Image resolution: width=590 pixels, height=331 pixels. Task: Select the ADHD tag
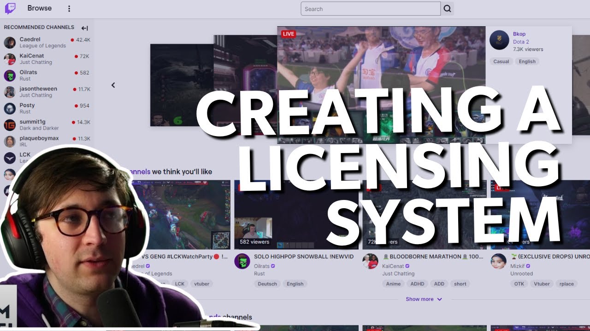point(417,284)
